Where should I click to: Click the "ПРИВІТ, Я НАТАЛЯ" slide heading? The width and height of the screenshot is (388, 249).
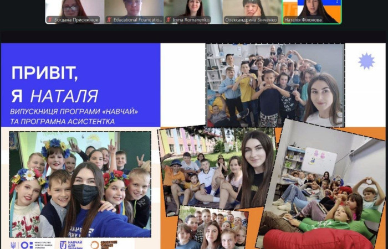tap(55, 83)
